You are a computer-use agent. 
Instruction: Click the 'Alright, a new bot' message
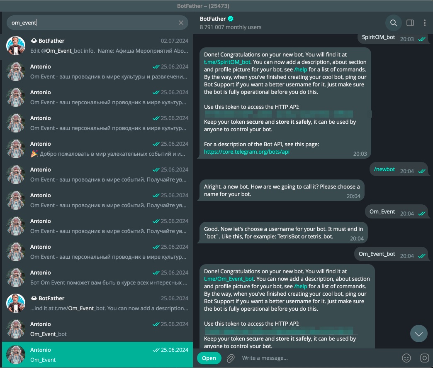281,190
